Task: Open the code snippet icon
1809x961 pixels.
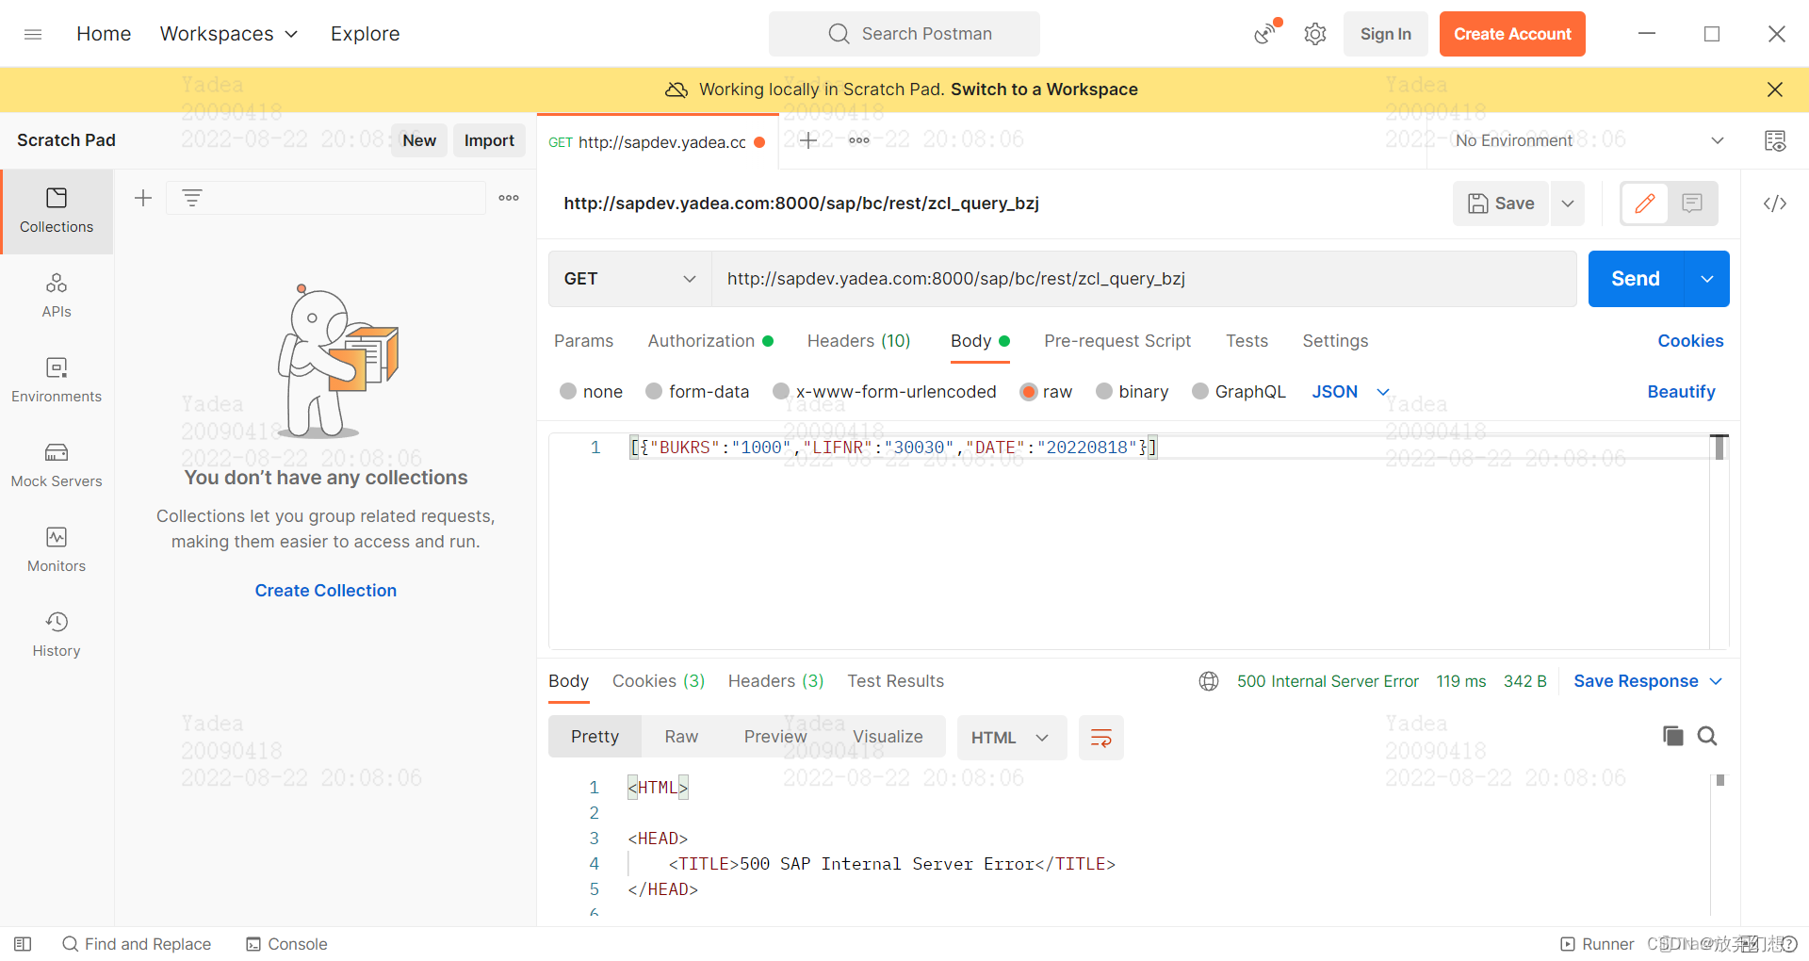Action: tap(1775, 204)
